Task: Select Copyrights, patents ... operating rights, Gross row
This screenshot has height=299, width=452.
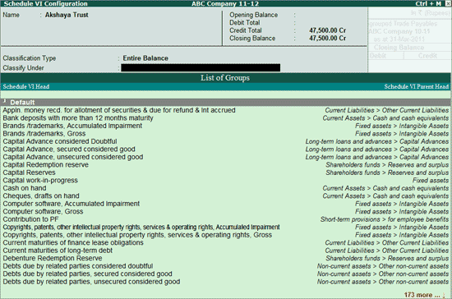Action: pyautogui.click(x=137, y=235)
